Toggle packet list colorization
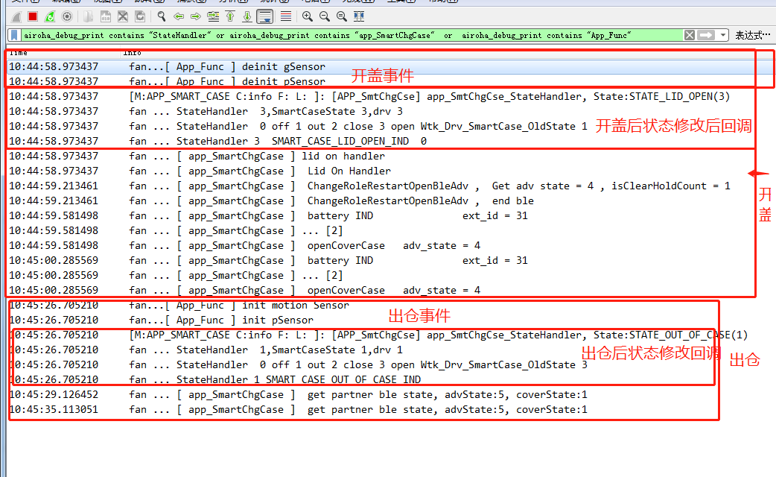Viewport: 776px width, 477px height. pyautogui.click(x=285, y=17)
